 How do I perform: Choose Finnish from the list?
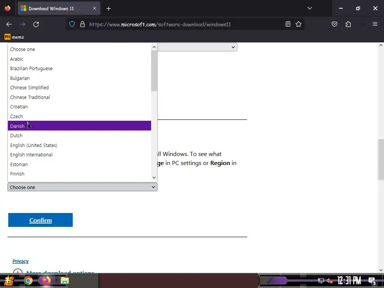click(x=79, y=174)
